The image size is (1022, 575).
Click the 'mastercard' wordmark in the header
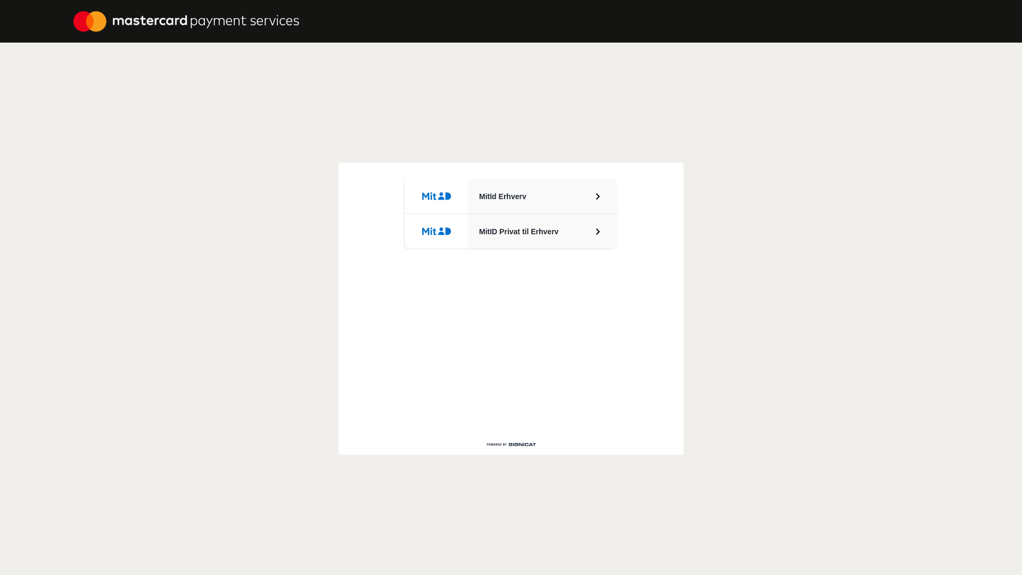(150, 21)
